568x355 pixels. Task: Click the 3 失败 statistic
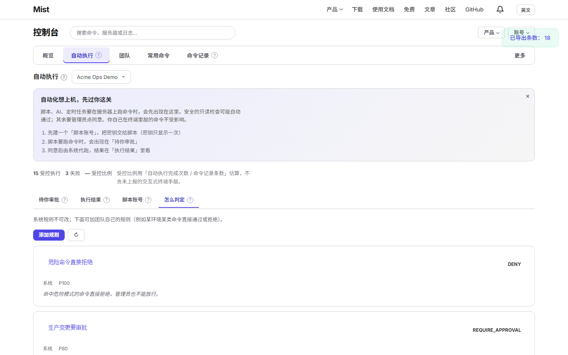pyautogui.click(x=73, y=173)
